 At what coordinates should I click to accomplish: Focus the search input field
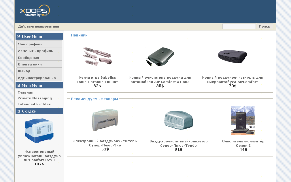point(239,26)
